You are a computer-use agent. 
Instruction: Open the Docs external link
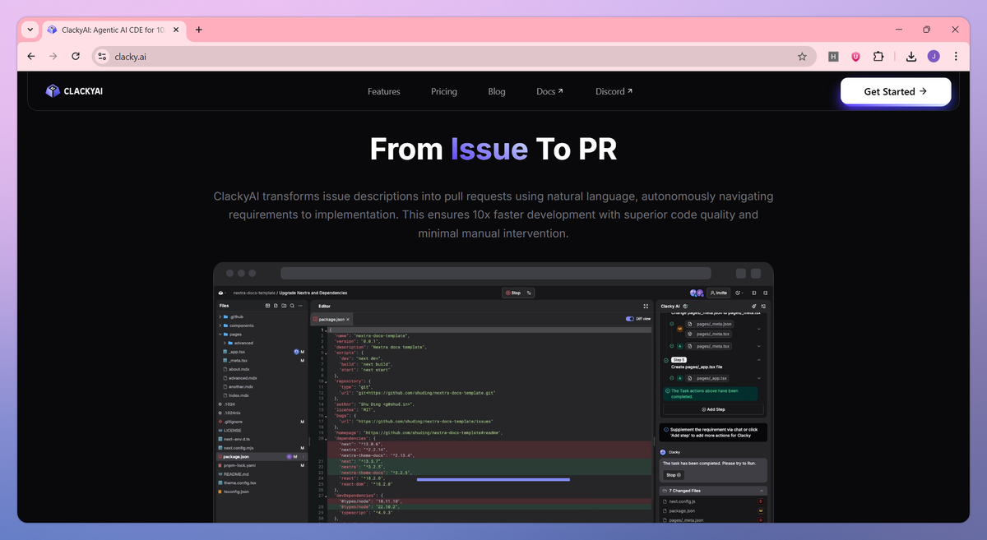[x=550, y=91]
